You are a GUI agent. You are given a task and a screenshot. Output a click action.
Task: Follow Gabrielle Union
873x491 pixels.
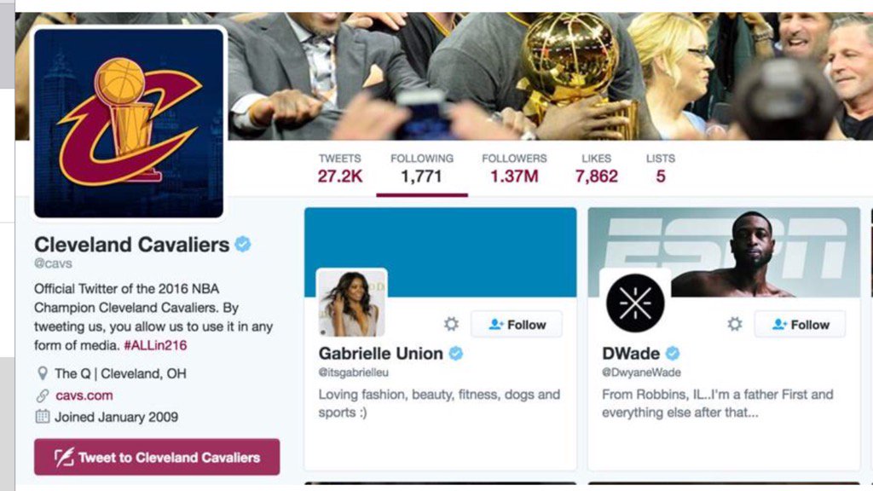pyautogui.click(x=517, y=324)
